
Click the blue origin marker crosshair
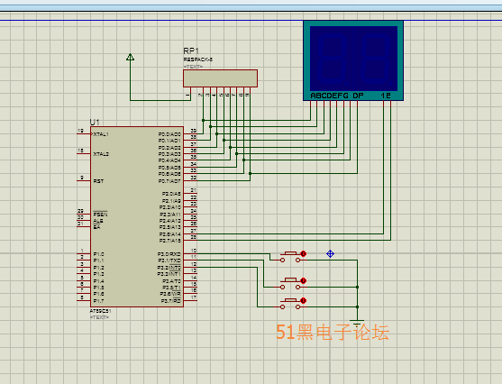coord(330,253)
